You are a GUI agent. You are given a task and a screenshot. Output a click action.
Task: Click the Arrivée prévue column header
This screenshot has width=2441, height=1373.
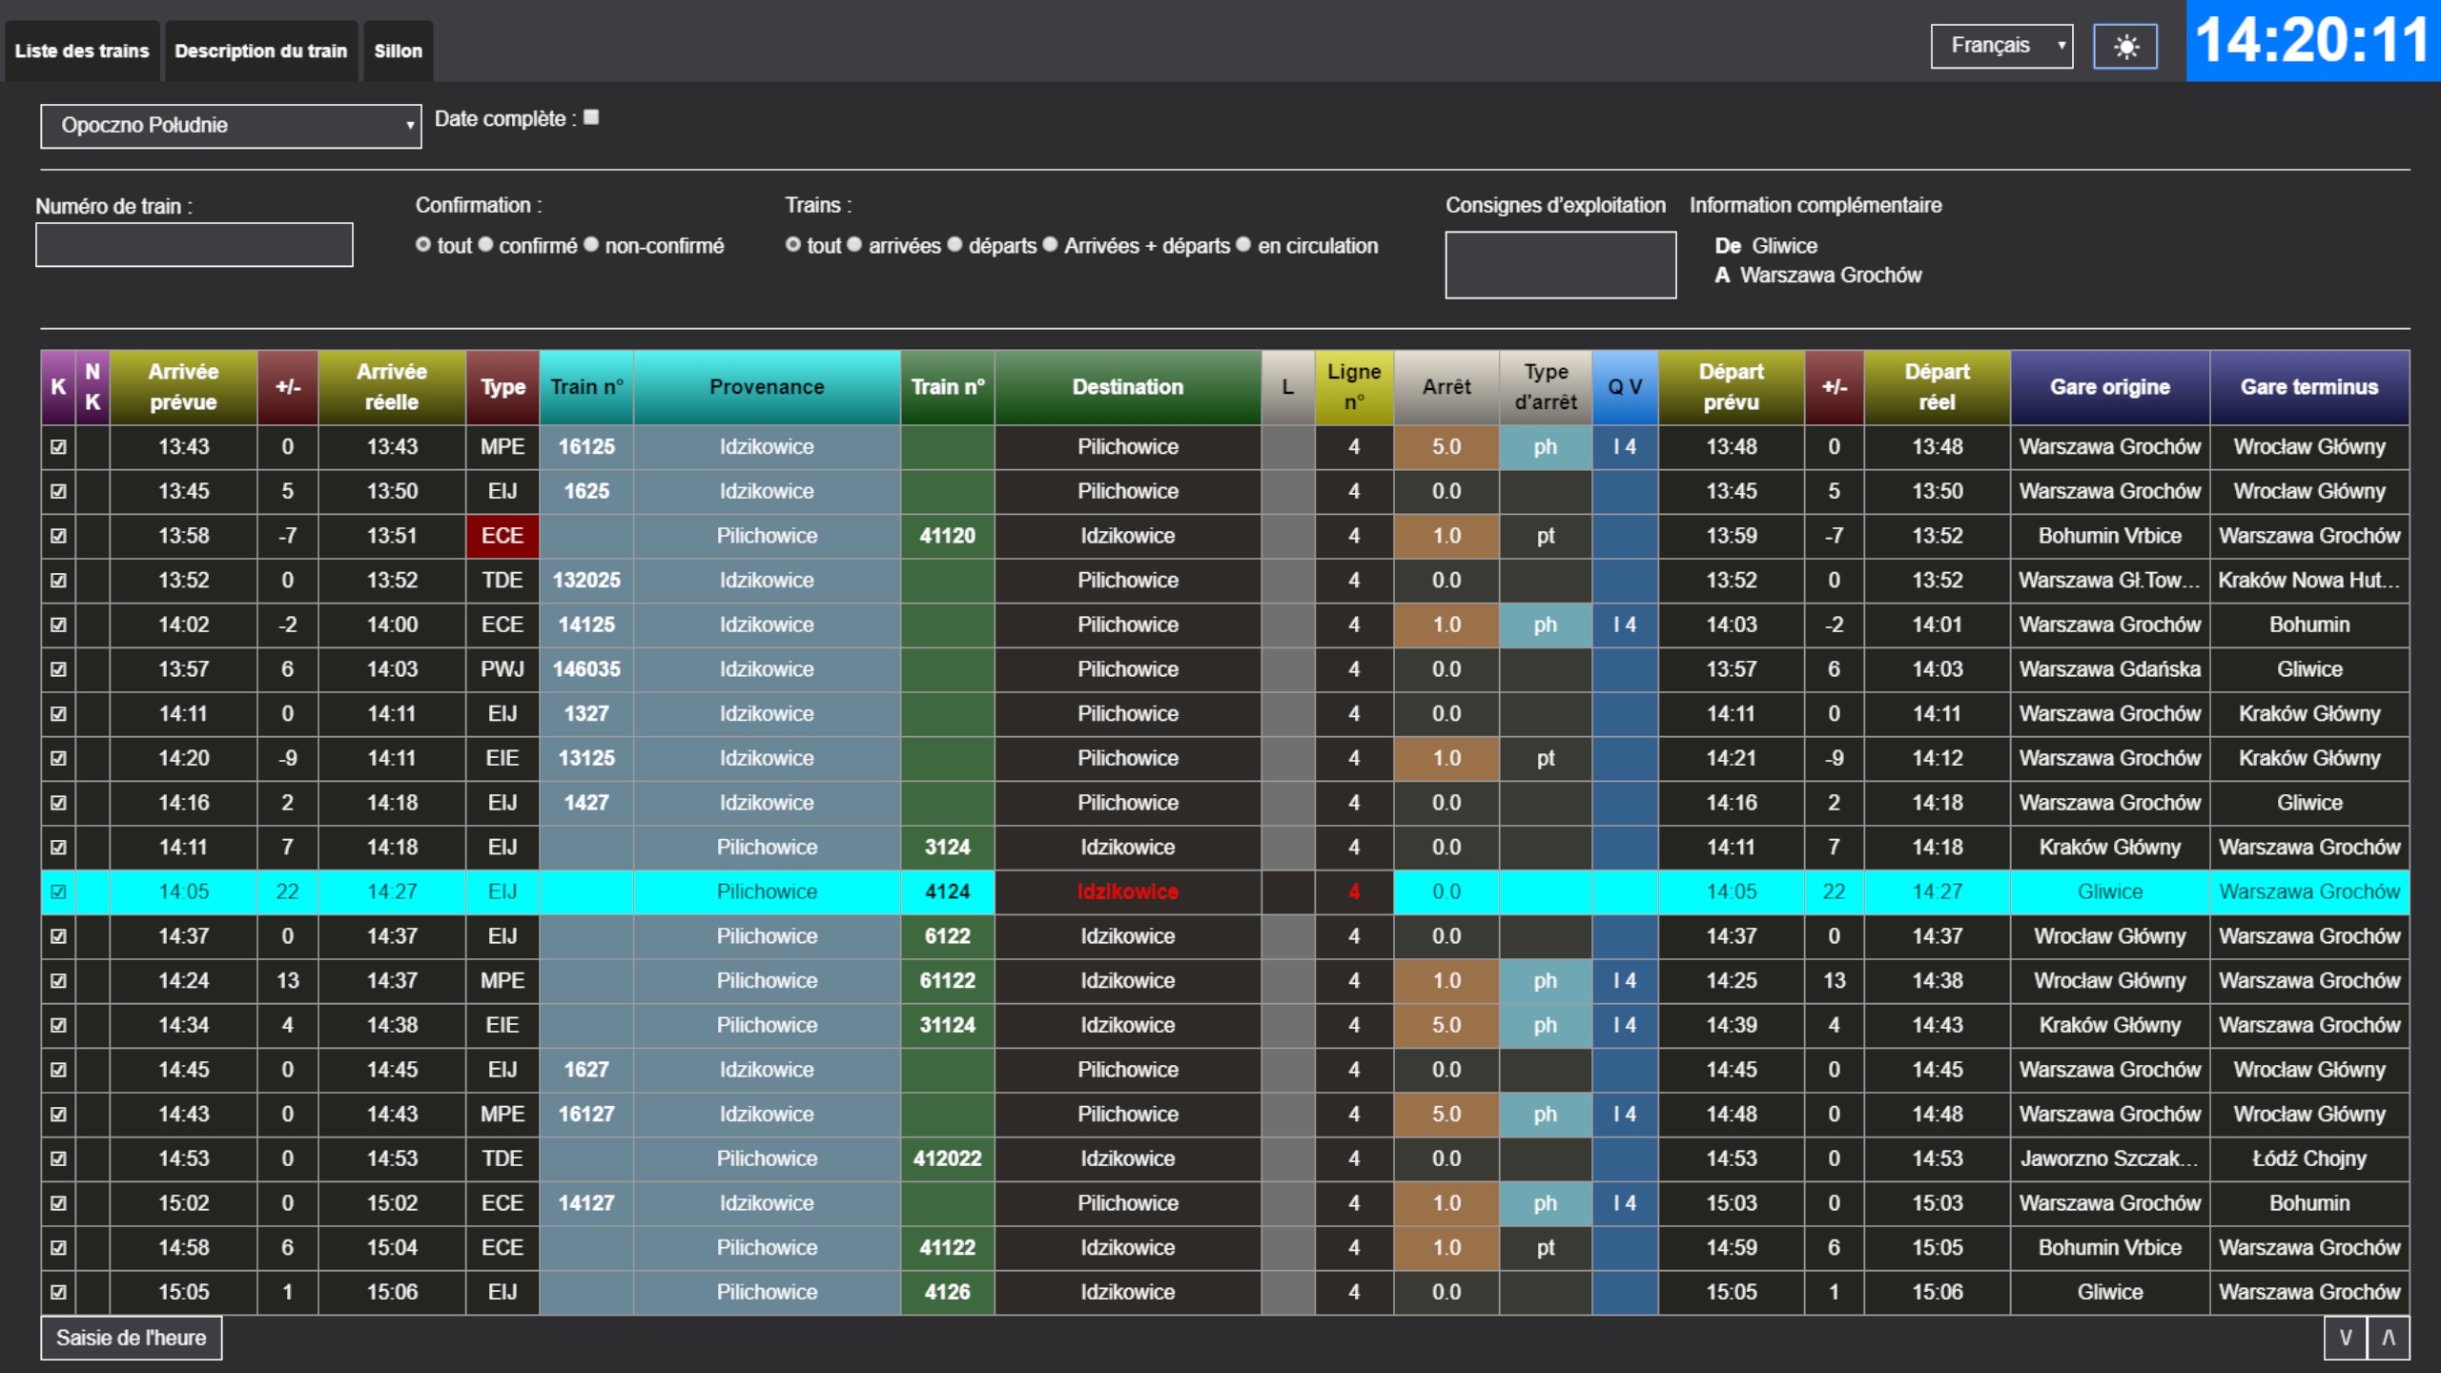pyautogui.click(x=183, y=387)
